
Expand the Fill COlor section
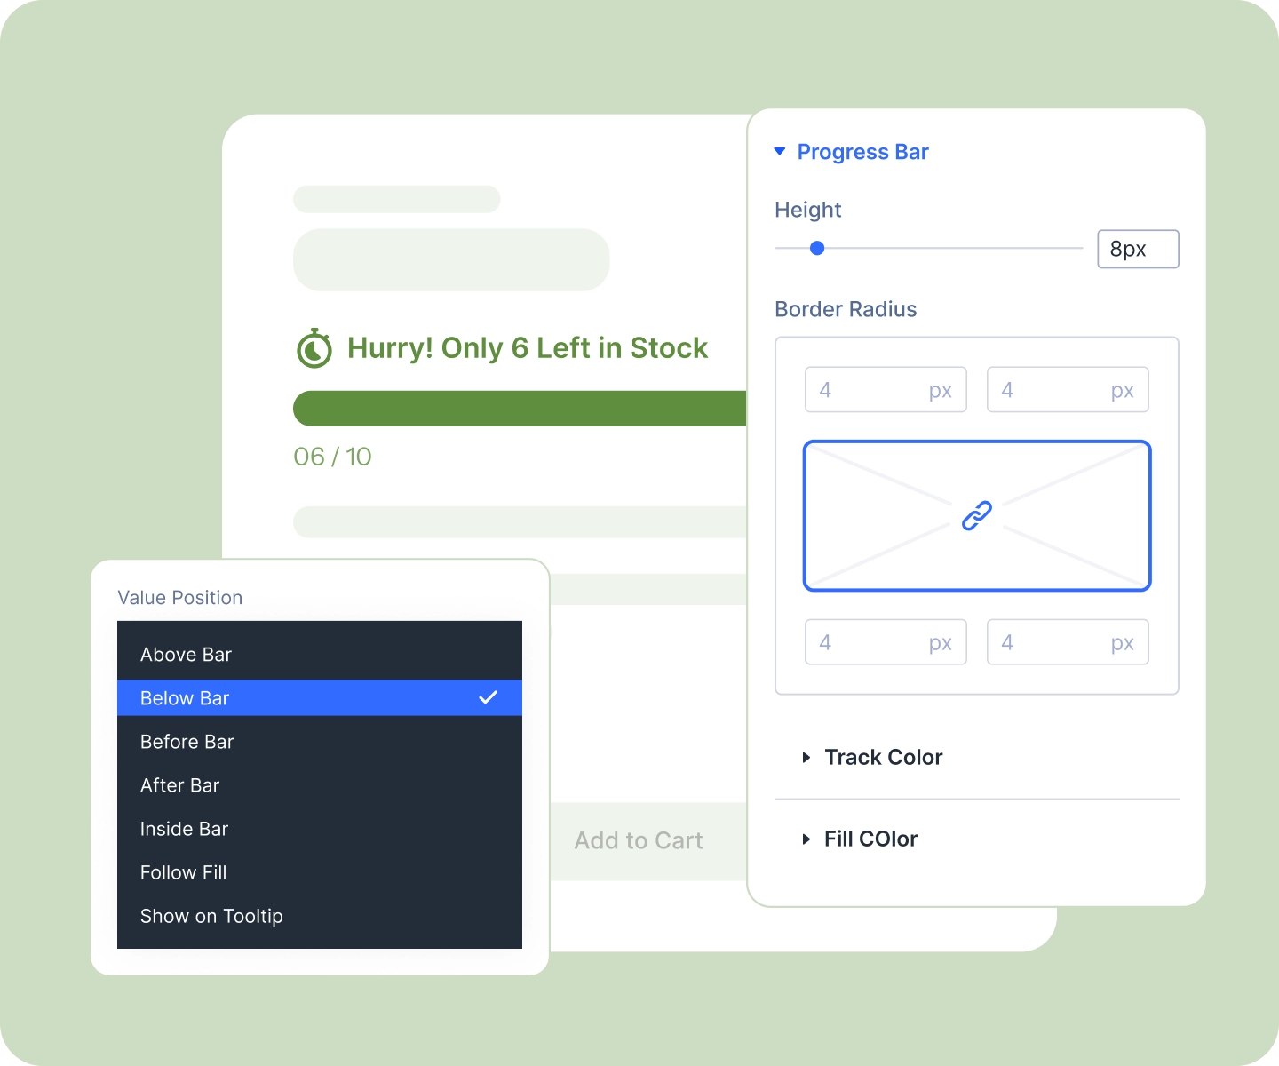pyautogui.click(x=806, y=839)
